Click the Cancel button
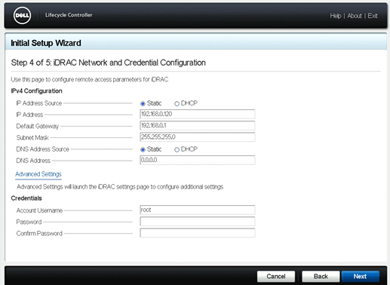 click(276, 276)
